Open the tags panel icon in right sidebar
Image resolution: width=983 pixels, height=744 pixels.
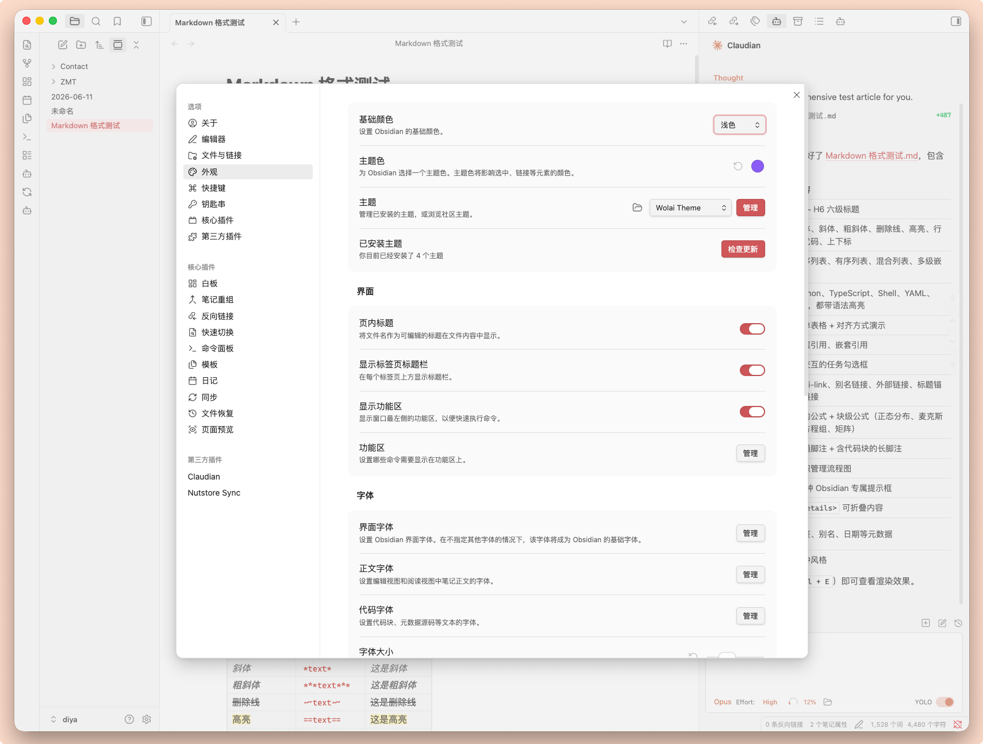tap(755, 21)
